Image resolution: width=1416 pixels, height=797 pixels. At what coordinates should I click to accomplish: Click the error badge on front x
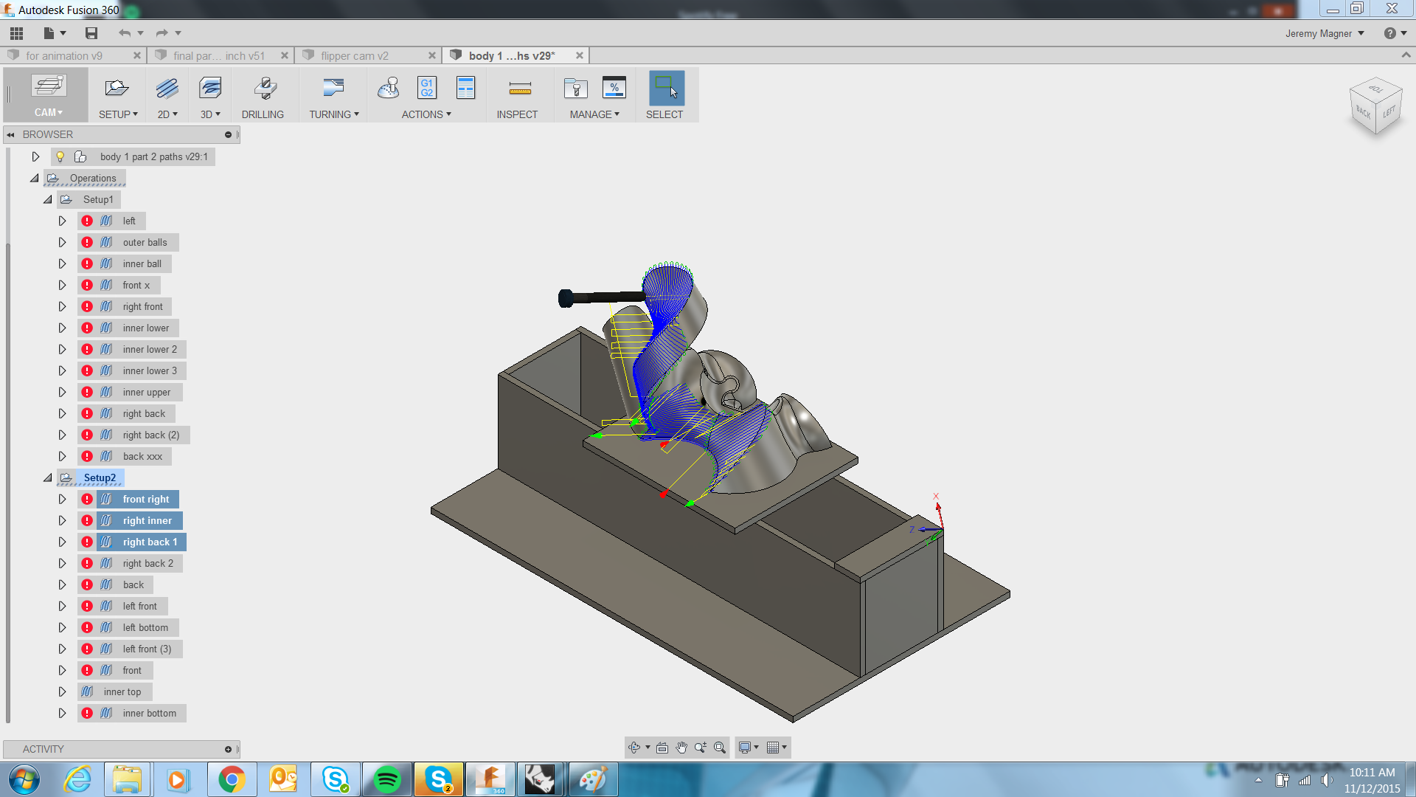coord(87,285)
